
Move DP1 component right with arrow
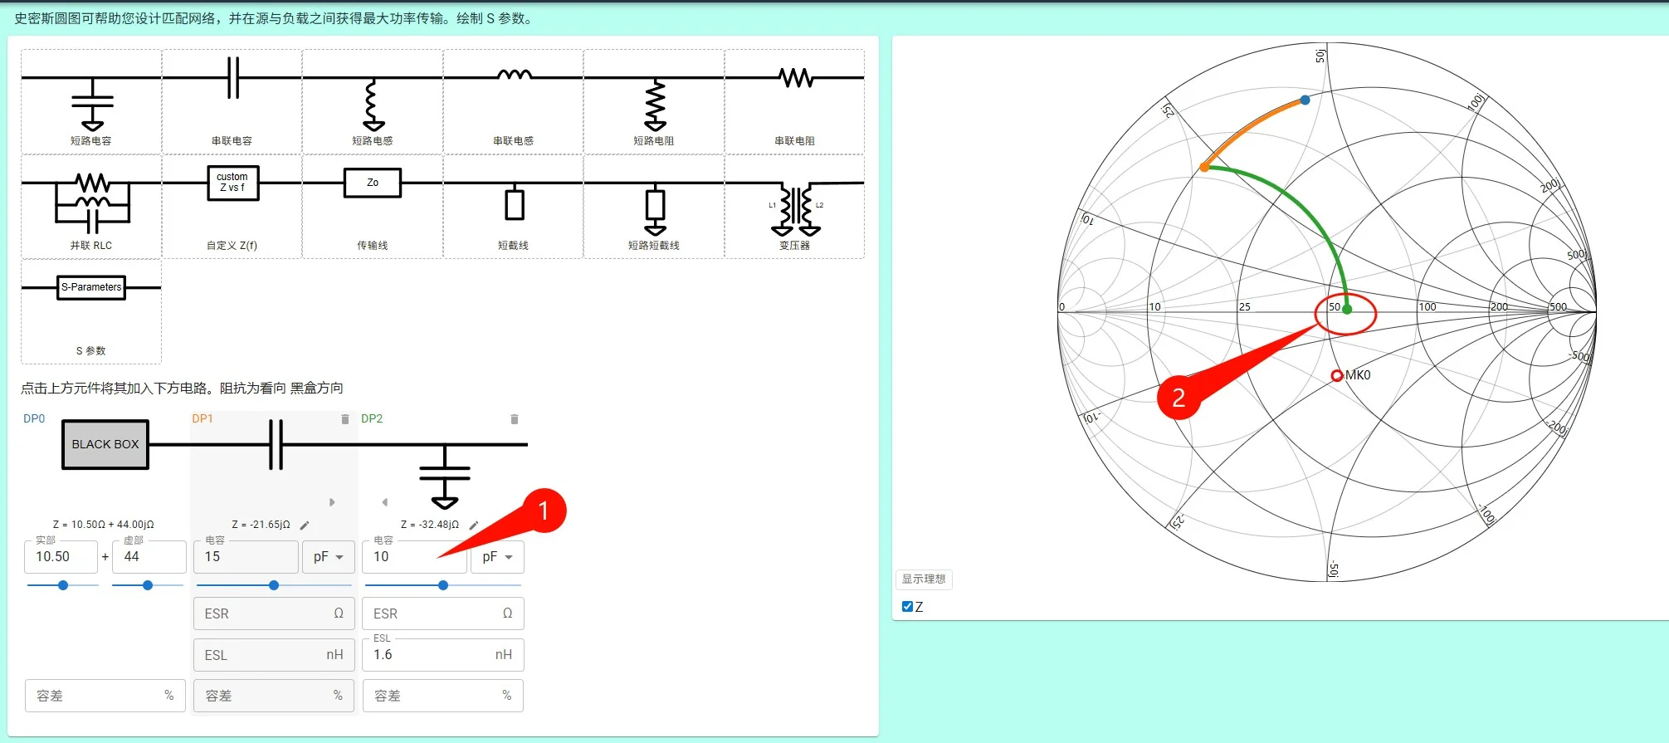(332, 502)
